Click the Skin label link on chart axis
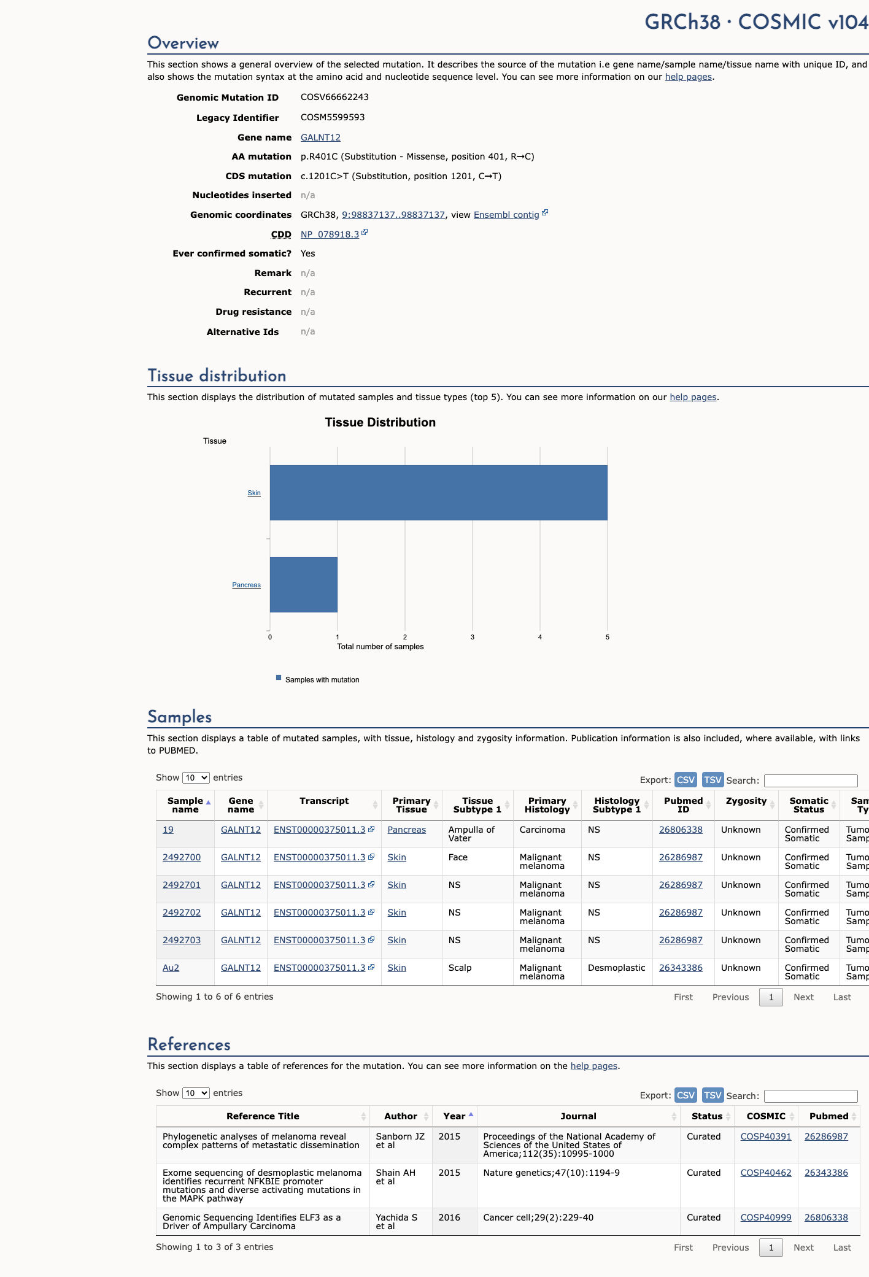The image size is (869, 1277). pyautogui.click(x=254, y=493)
